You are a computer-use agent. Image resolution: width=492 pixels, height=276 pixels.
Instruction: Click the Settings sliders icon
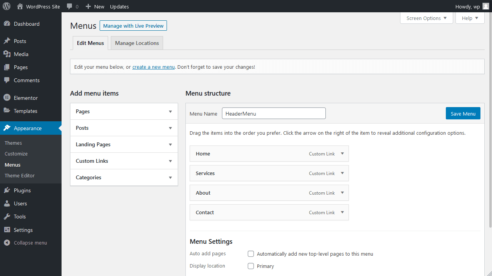point(7,230)
